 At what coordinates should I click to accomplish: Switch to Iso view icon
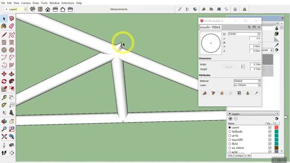coord(33,9)
